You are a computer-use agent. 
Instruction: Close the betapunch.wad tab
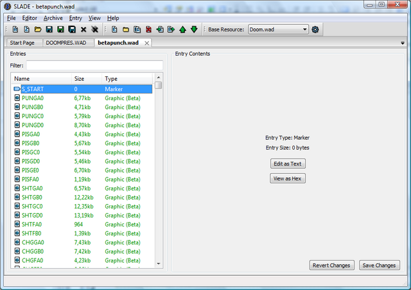147,43
